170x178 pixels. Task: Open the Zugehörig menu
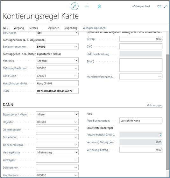coord(71,28)
